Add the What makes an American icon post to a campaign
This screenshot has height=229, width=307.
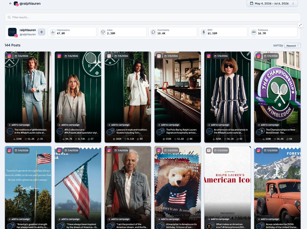coord(218,219)
